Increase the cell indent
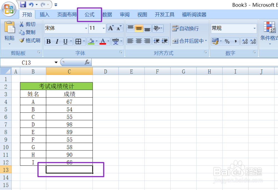Image resolution: width=278 pixels, height=190 pixels. (x=165, y=41)
